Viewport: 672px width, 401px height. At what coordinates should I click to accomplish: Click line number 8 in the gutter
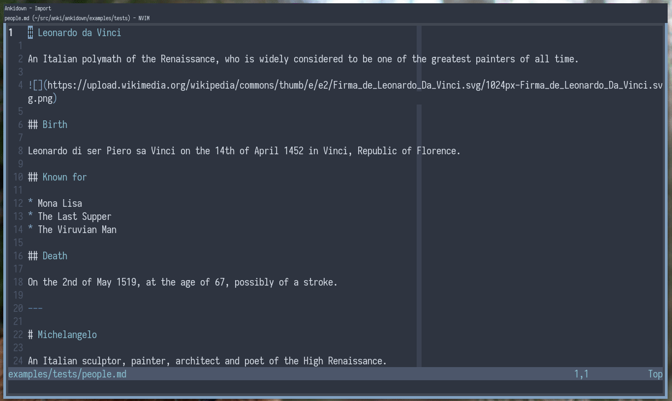[x=20, y=151]
